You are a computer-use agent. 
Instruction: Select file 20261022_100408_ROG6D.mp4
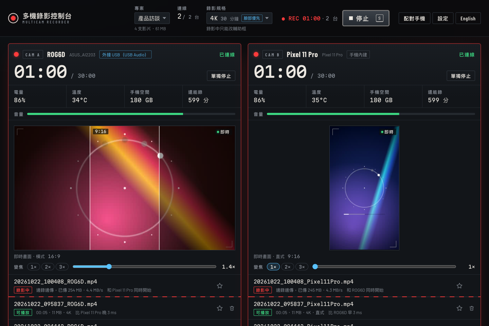pos(55,282)
